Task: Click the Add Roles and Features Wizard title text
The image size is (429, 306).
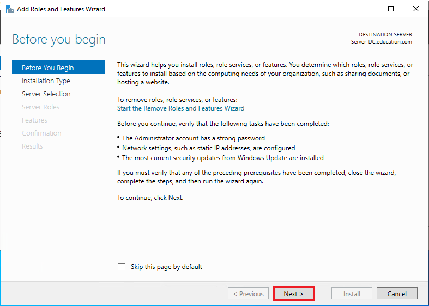Action: 61,9
